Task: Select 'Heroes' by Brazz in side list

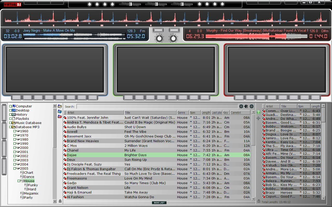Action: click(x=292, y=193)
